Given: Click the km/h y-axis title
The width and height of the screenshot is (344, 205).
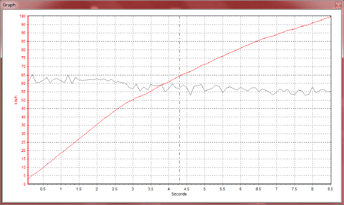Looking at the screenshot, I should click(x=16, y=100).
